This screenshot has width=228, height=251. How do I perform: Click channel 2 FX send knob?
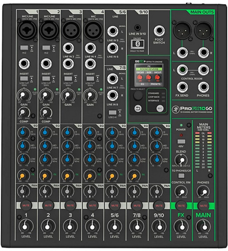tap(45, 175)
